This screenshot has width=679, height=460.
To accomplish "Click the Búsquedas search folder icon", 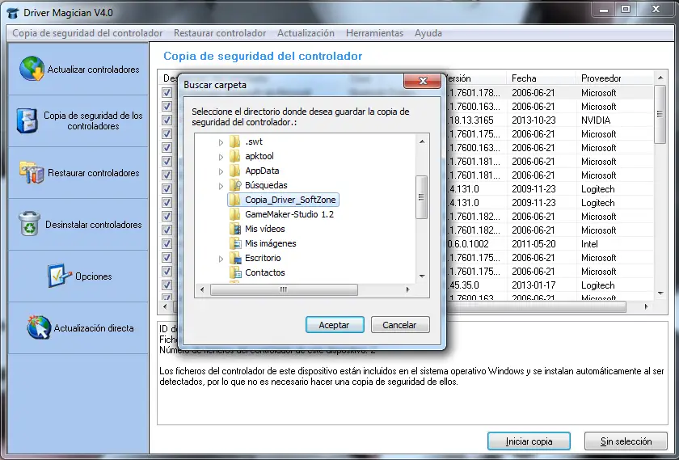I will click(x=234, y=185).
